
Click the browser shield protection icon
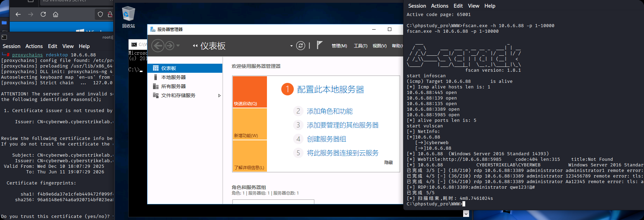(x=100, y=14)
